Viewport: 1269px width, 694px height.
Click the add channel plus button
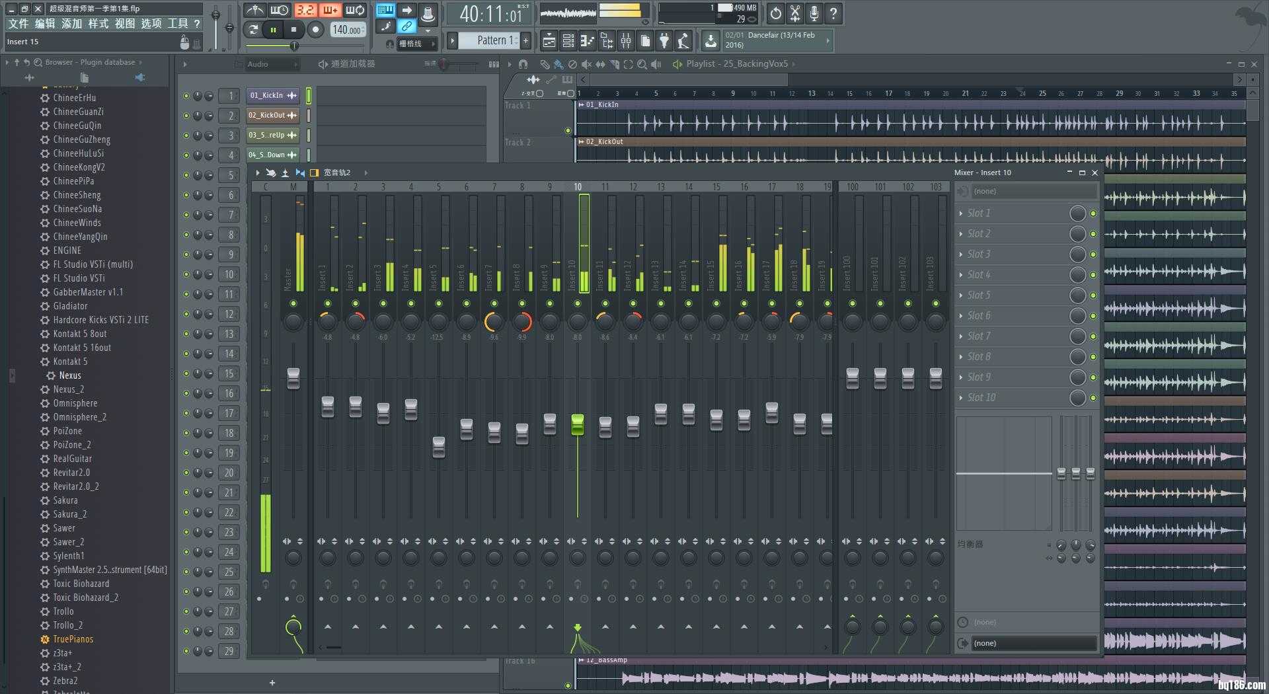272,683
